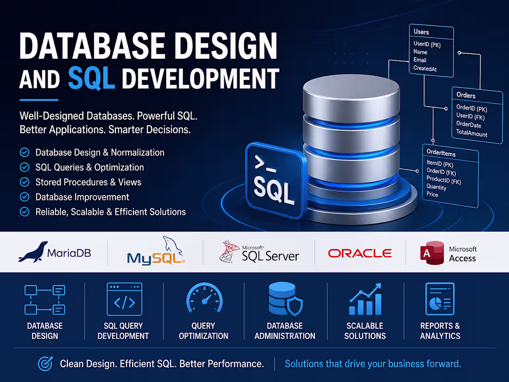Select TotalAmount field in Orders table
This screenshot has width=509, height=382.
pyautogui.click(x=472, y=133)
